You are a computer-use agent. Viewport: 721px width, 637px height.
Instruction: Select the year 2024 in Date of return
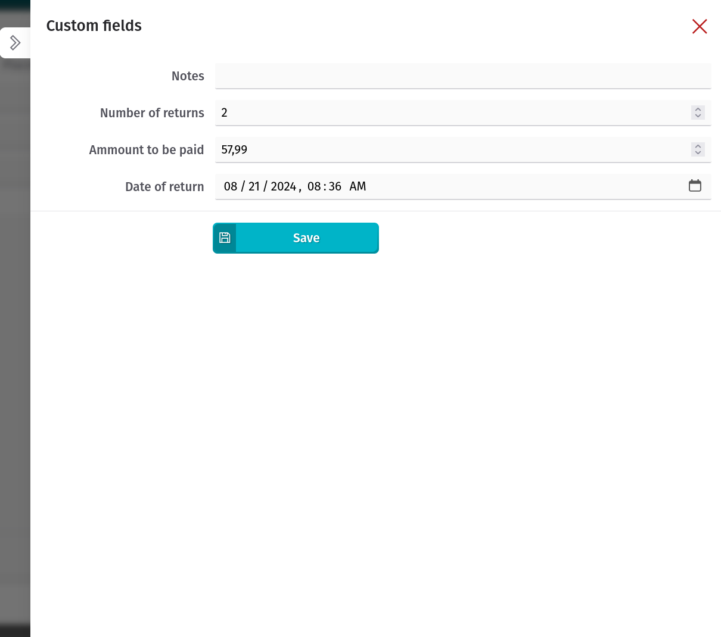point(283,187)
